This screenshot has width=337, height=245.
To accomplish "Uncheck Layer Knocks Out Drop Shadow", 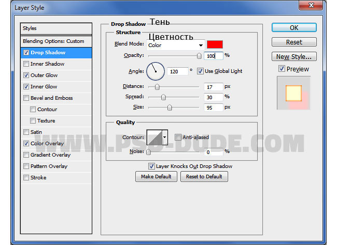I will click(151, 166).
